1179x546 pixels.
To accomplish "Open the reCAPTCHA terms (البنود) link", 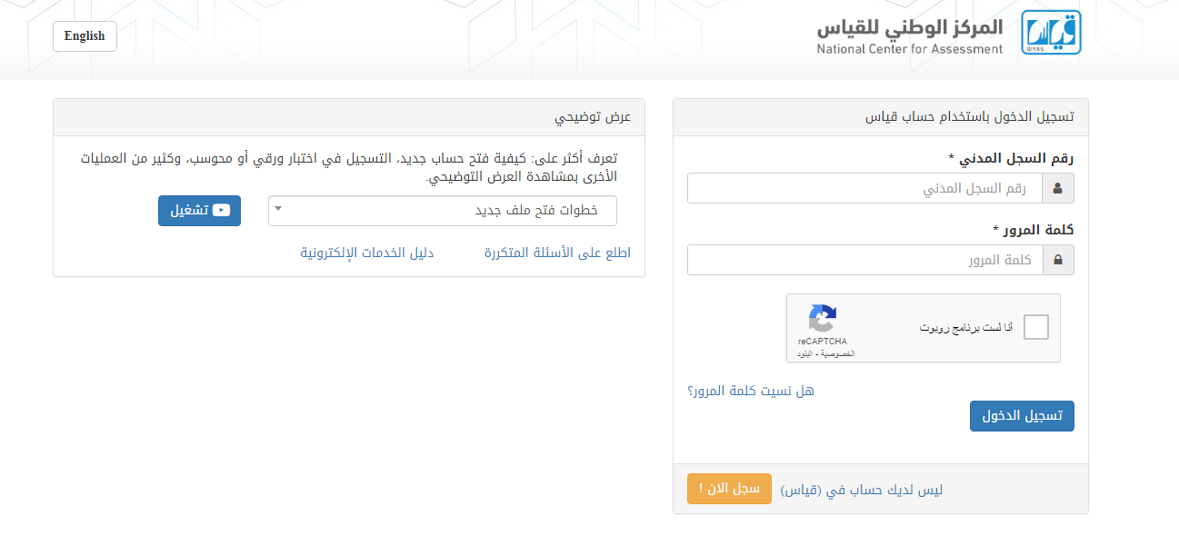I will click(x=804, y=353).
